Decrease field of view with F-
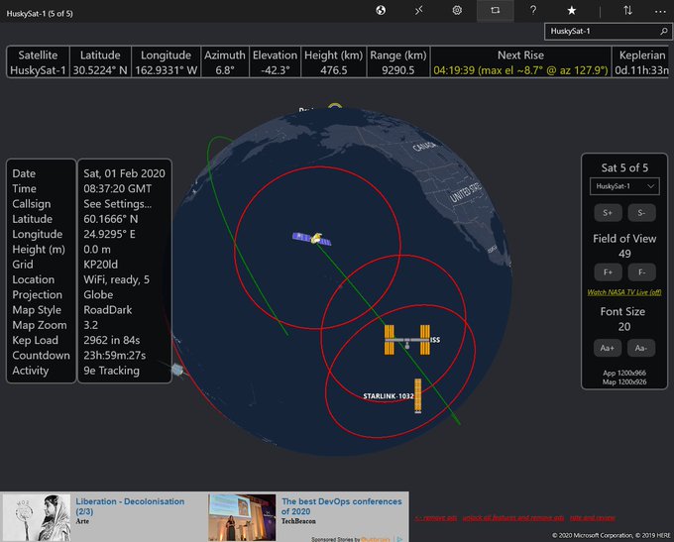 641,272
